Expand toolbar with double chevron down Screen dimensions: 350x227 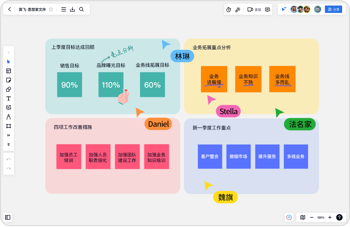[x=8, y=144]
